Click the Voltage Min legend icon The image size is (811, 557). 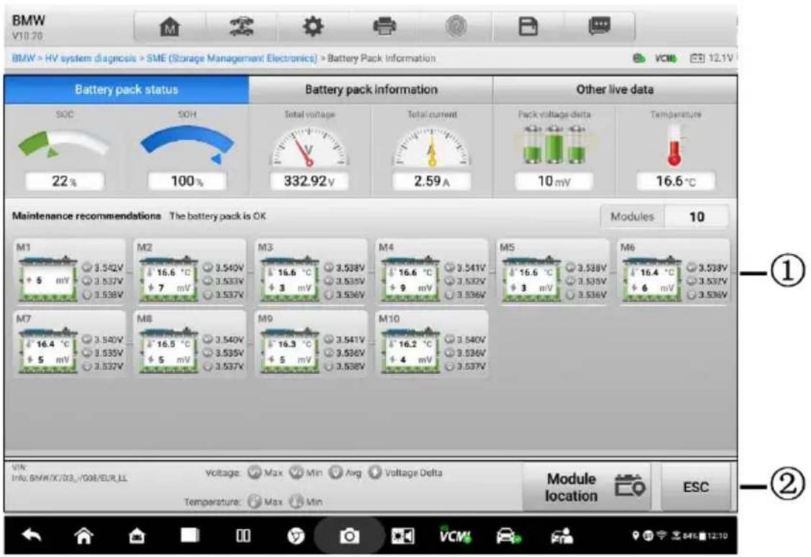click(x=295, y=472)
